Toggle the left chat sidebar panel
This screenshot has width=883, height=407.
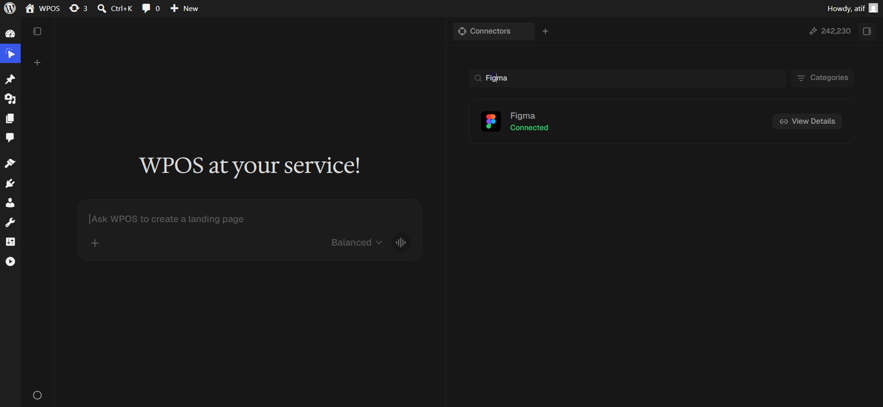click(37, 31)
